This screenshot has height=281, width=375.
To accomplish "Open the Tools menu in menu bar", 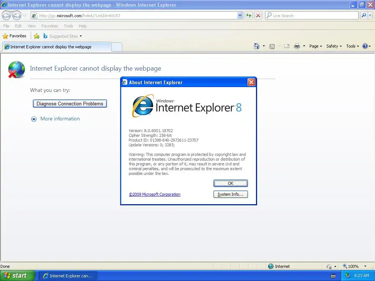I will [x=68, y=26].
